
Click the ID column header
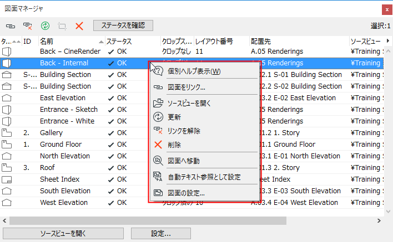coord(30,41)
